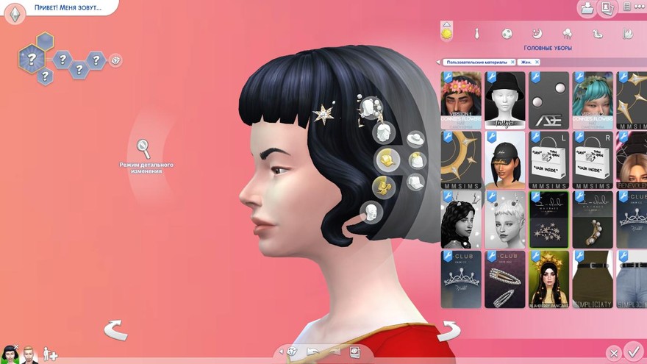
Task: Remove the 'Пользовательские материалы' filter
Action: [512, 62]
